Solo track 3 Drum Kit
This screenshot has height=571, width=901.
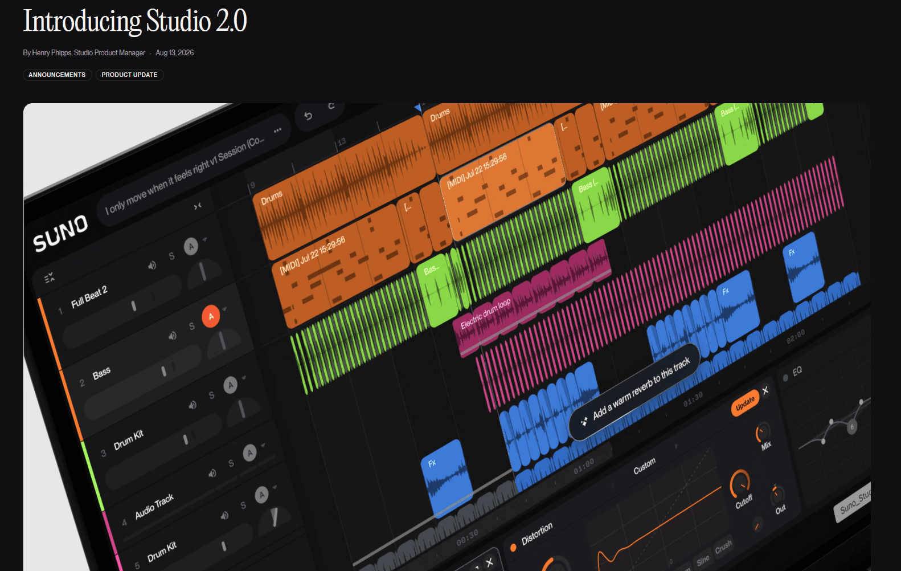click(212, 395)
